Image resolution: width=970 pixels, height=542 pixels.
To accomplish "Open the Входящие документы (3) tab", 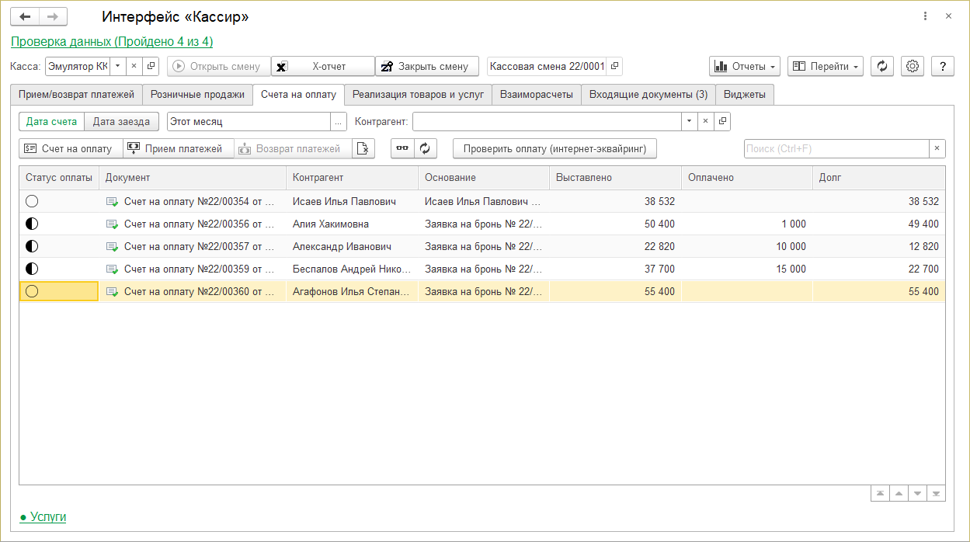I will [x=648, y=95].
